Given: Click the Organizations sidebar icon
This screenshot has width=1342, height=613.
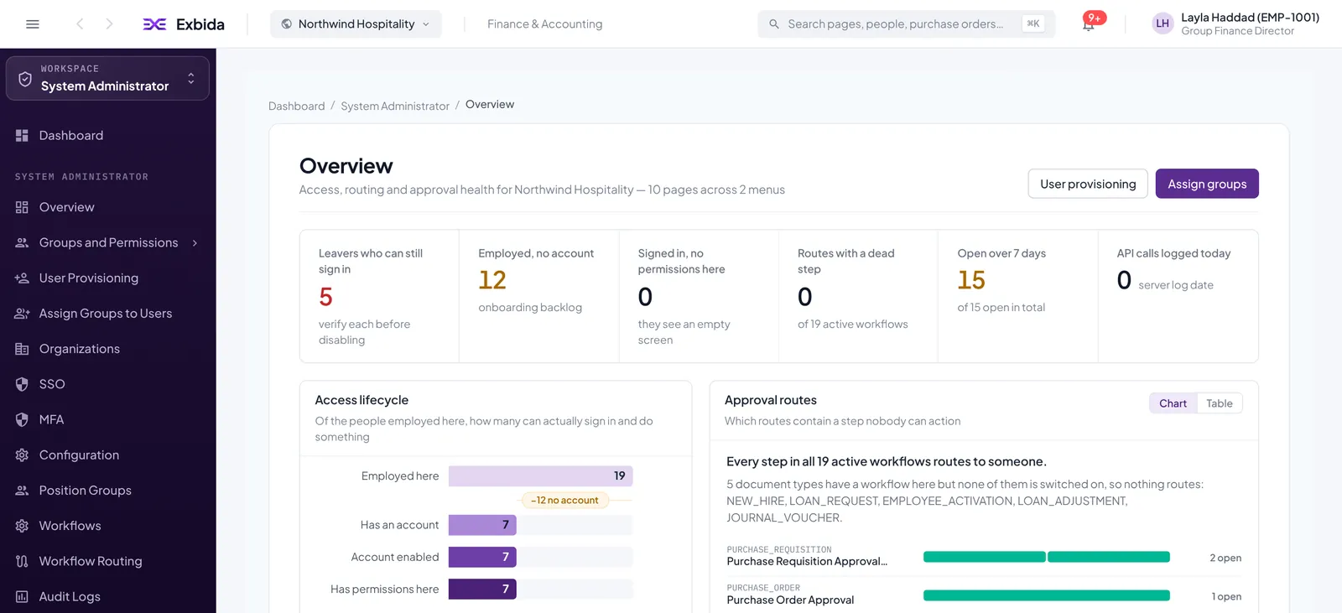Looking at the screenshot, I should click(x=22, y=349).
